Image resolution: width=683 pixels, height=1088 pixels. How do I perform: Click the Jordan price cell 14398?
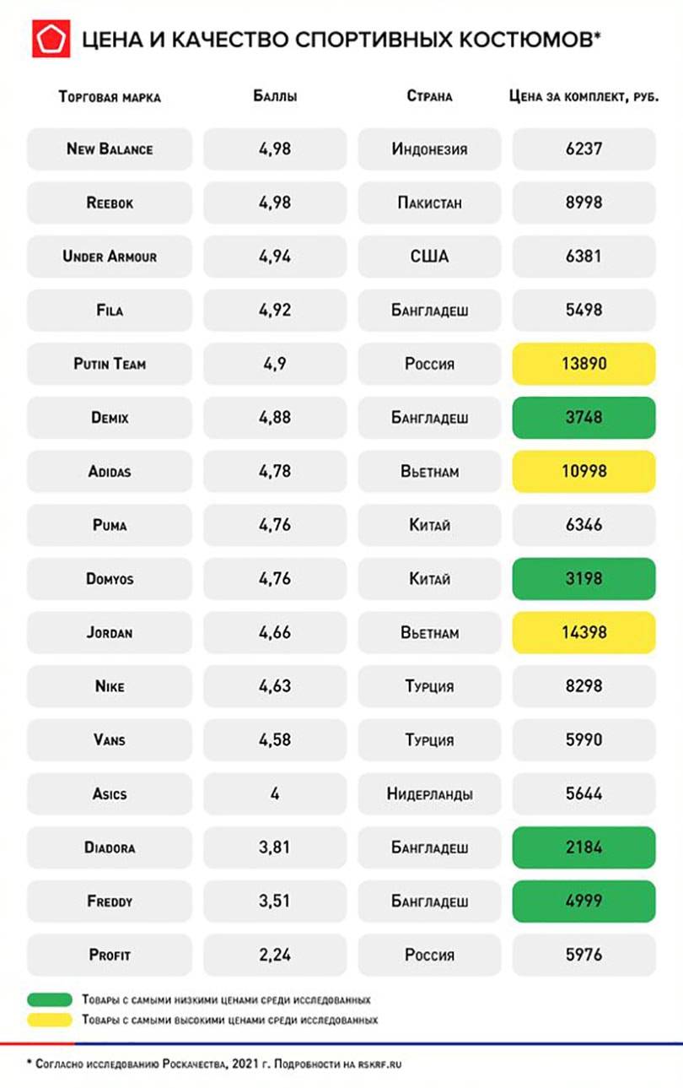tap(584, 632)
